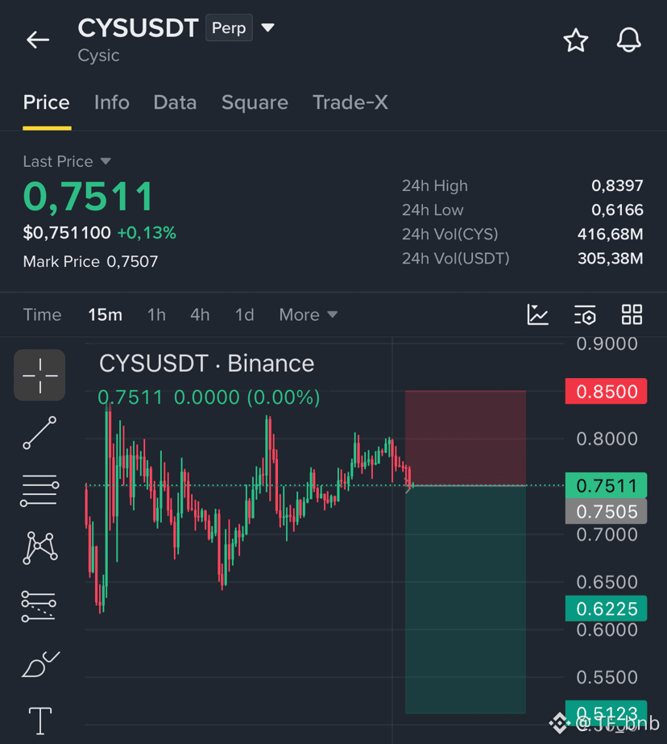Open price alerts bell icon
Viewport: 667px width, 744px height.
tap(628, 39)
